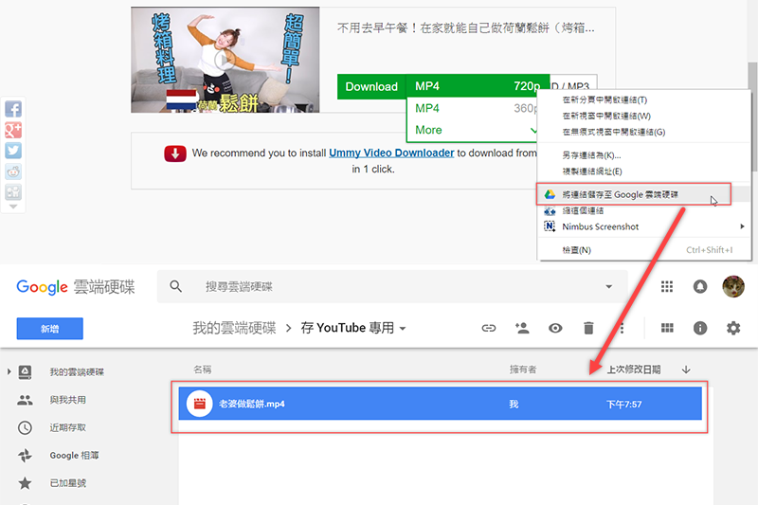The image size is (758, 505).
Task: Switch to grid view layout
Action: (667, 328)
